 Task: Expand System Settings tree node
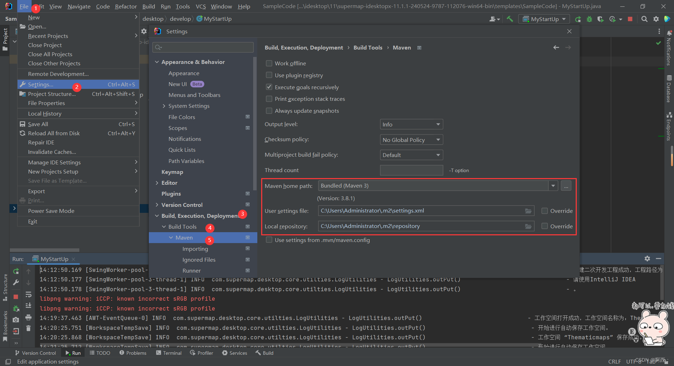point(164,106)
